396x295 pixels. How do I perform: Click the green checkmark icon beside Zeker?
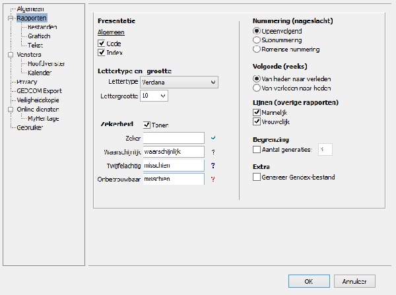click(213, 137)
